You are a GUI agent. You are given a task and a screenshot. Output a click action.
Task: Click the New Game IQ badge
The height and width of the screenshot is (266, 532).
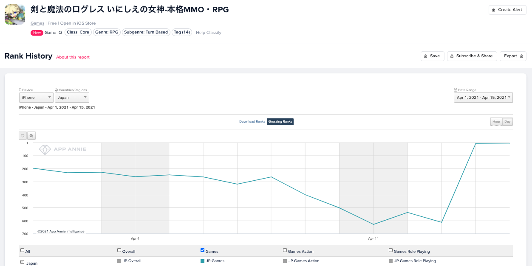tap(46, 33)
